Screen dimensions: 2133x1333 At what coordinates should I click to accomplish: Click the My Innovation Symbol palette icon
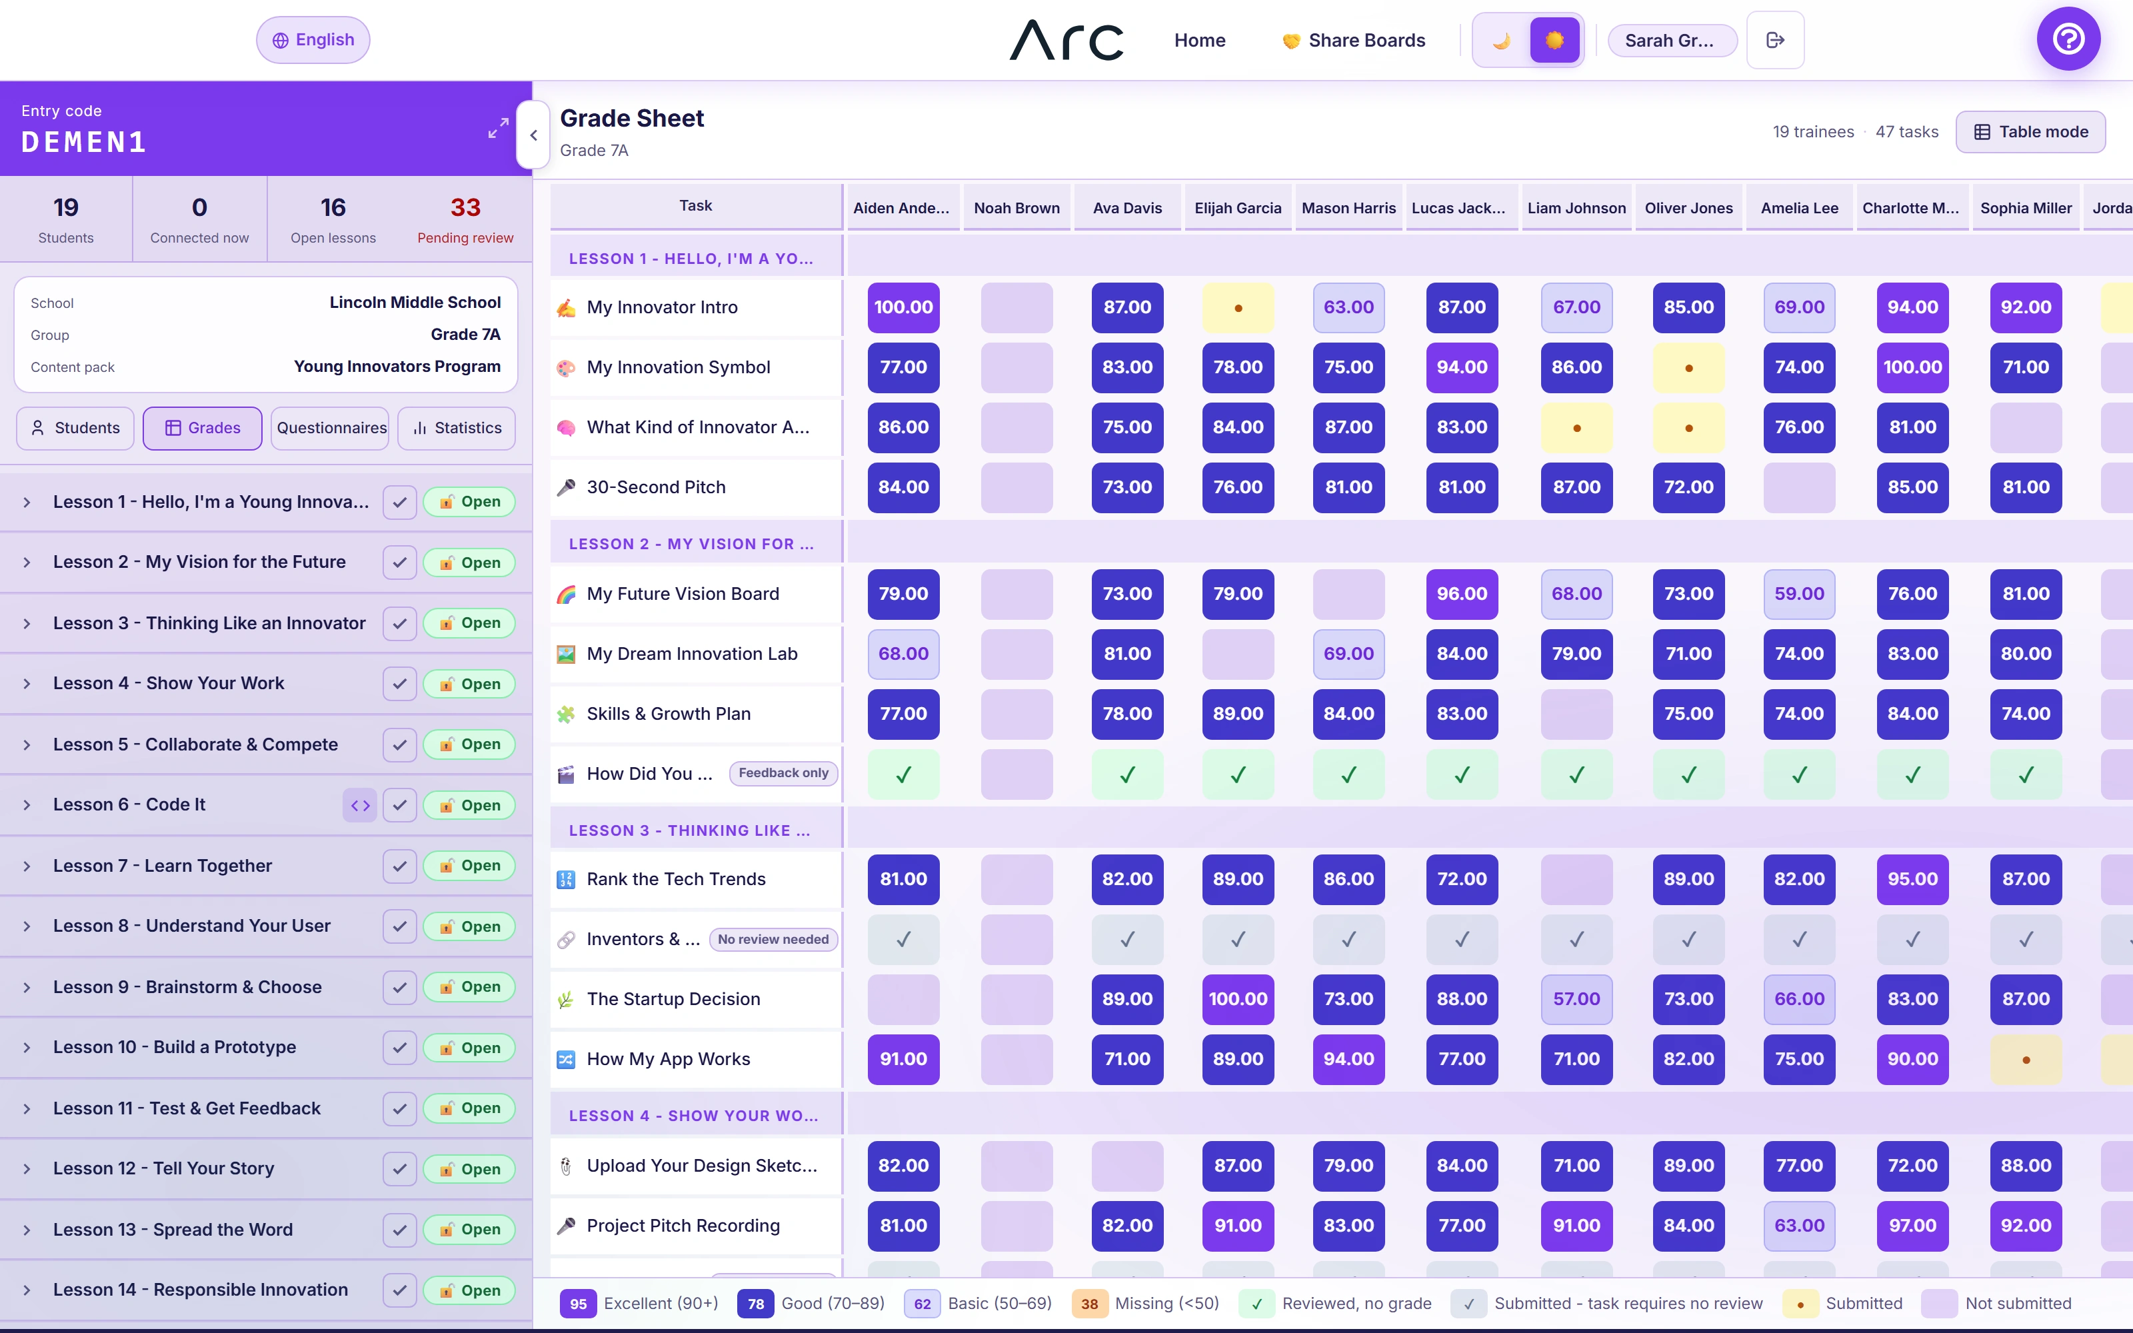click(566, 368)
